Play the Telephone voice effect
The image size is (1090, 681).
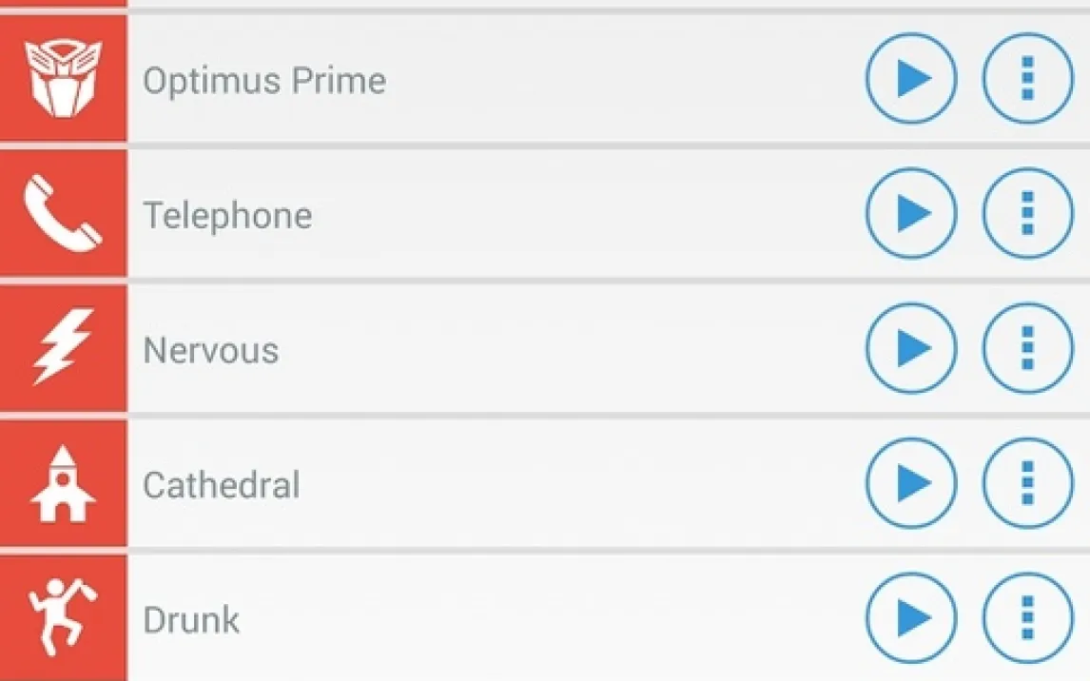[911, 215]
